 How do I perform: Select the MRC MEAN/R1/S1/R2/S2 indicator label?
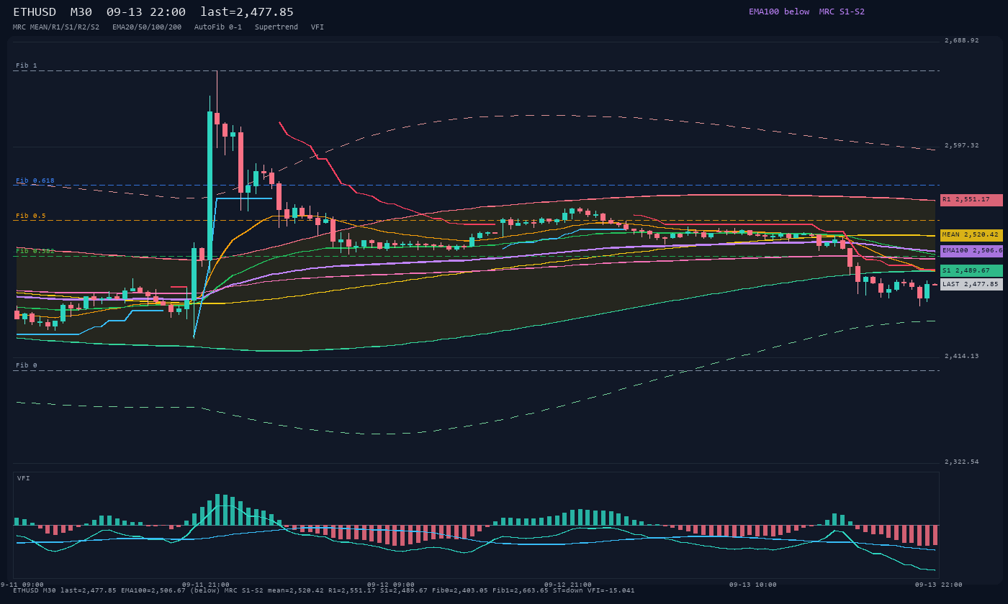point(56,27)
